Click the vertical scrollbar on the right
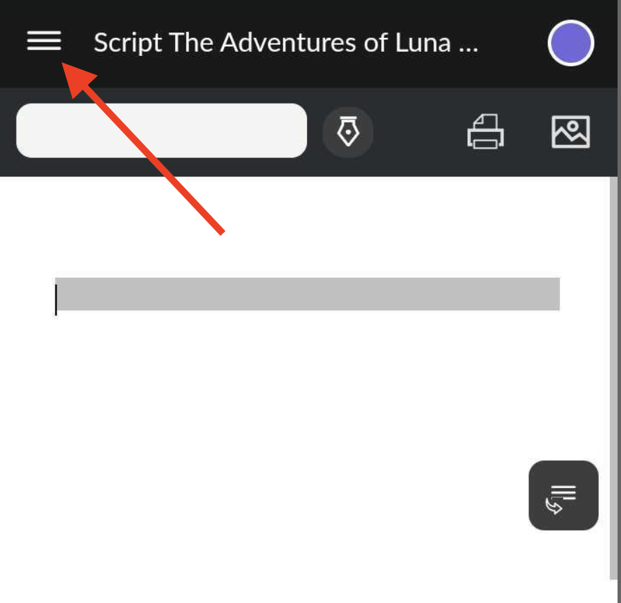Viewport: 621px width, 603px height. 613,378
